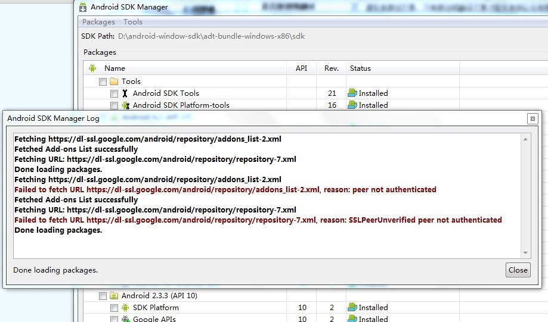The height and width of the screenshot is (322, 548).
Task: Click the Tools folder icon
Action: click(x=114, y=82)
